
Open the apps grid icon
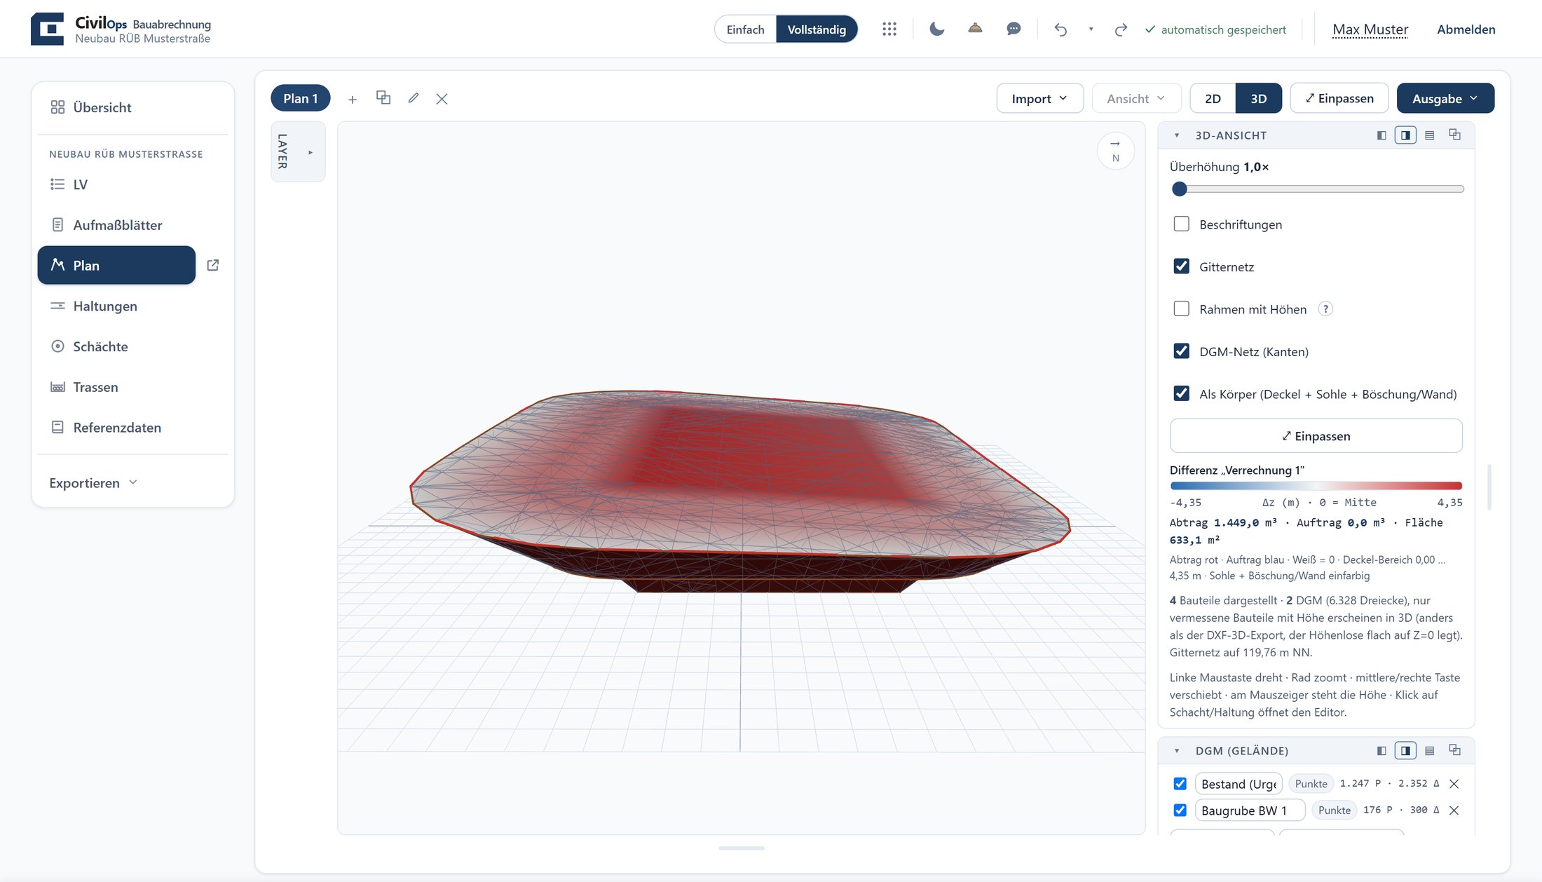pyautogui.click(x=889, y=29)
